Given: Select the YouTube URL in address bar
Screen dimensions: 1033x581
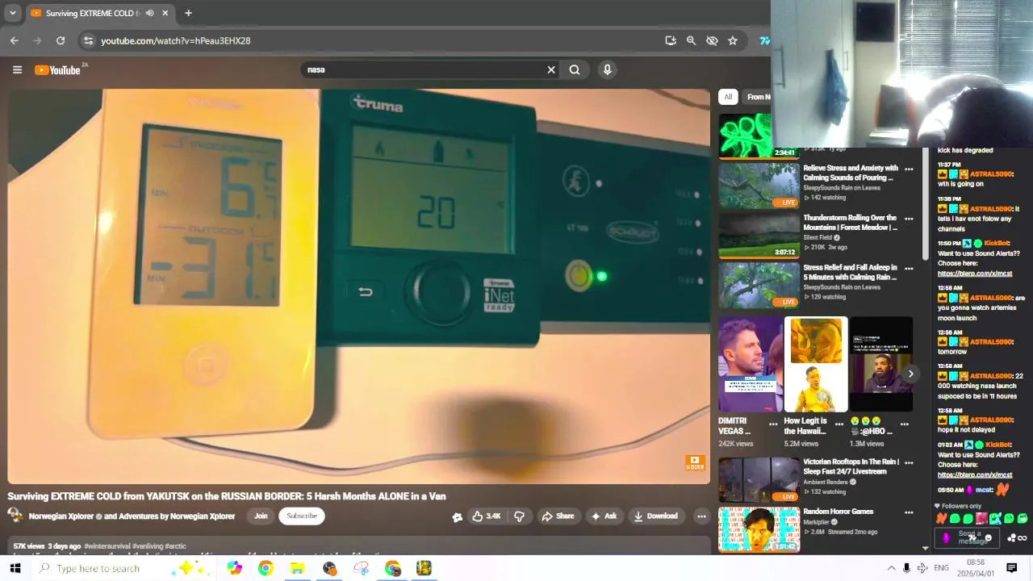Looking at the screenshot, I should 175,40.
